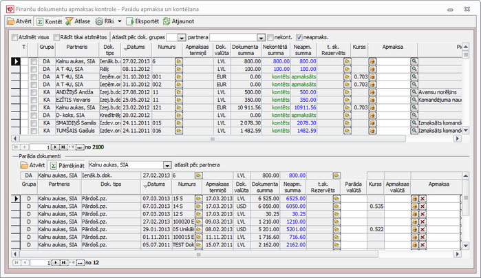Screen dimensions: 481x278
Task: Open reservation folder icon in Kalnu aukas 800.00 row
Action: [348, 61]
